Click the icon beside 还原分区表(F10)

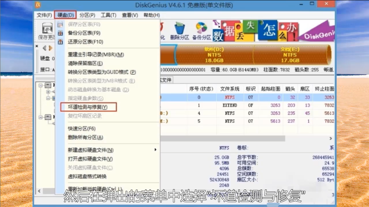coord(60,42)
